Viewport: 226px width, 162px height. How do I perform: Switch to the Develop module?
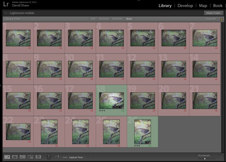tap(186, 6)
